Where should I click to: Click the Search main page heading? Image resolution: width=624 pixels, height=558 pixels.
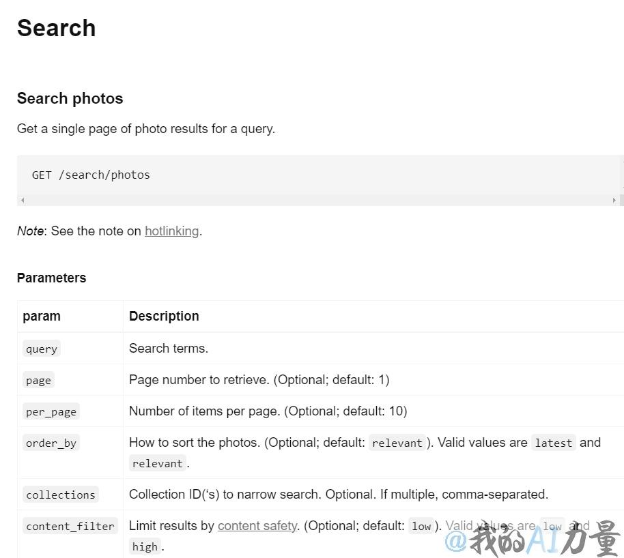(56, 28)
